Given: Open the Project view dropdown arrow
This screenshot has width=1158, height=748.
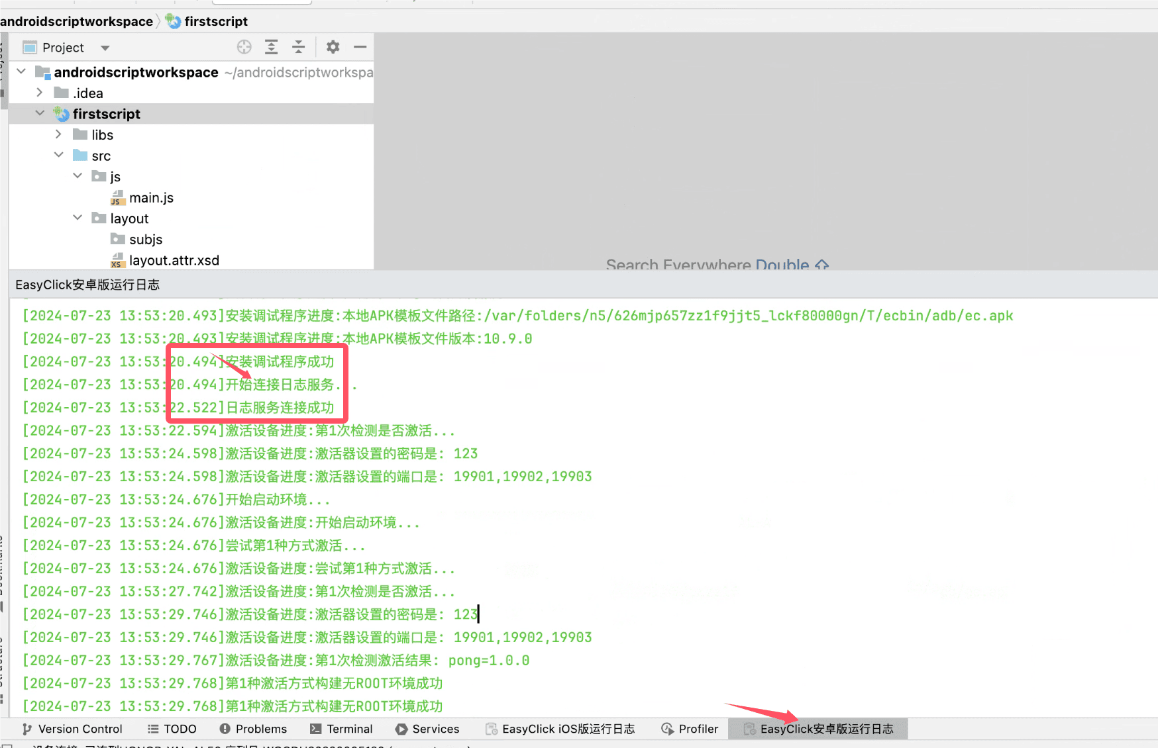Looking at the screenshot, I should coord(105,48).
